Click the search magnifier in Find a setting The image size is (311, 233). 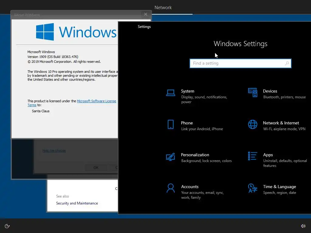click(x=287, y=63)
